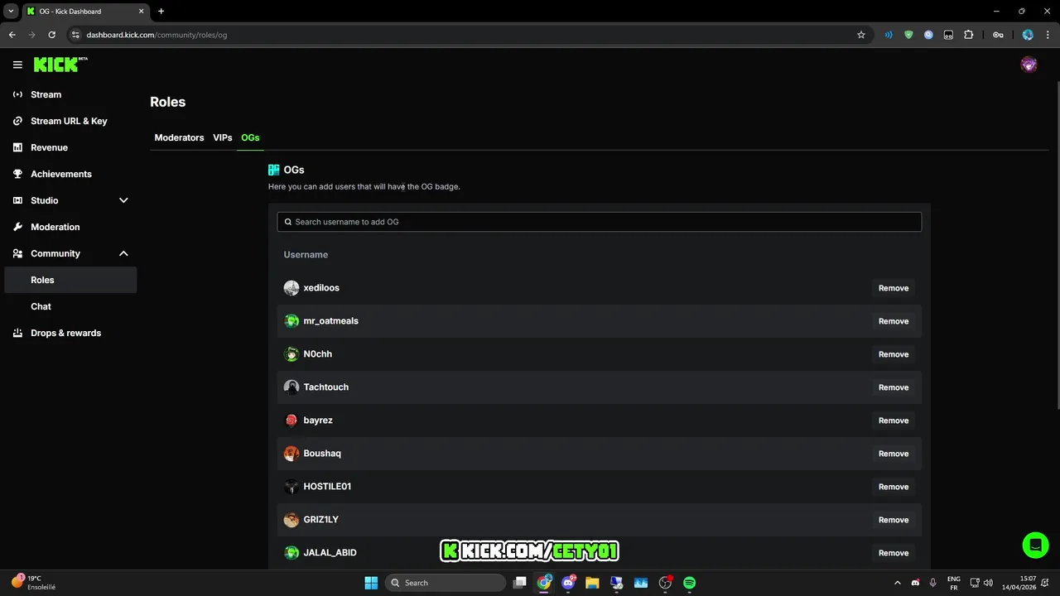Go back with browser back arrow
Viewport: 1060px width, 596px height.
tap(12, 35)
